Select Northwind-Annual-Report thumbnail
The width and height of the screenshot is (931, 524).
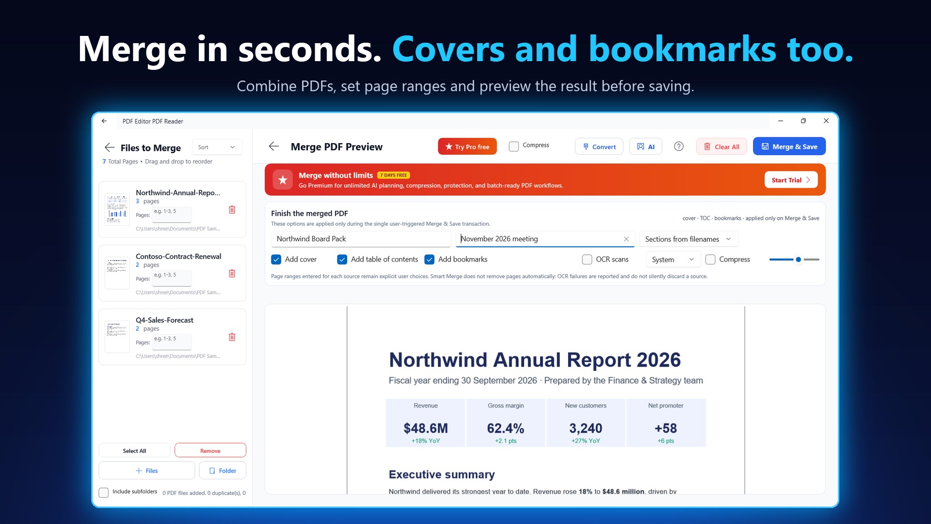click(117, 209)
